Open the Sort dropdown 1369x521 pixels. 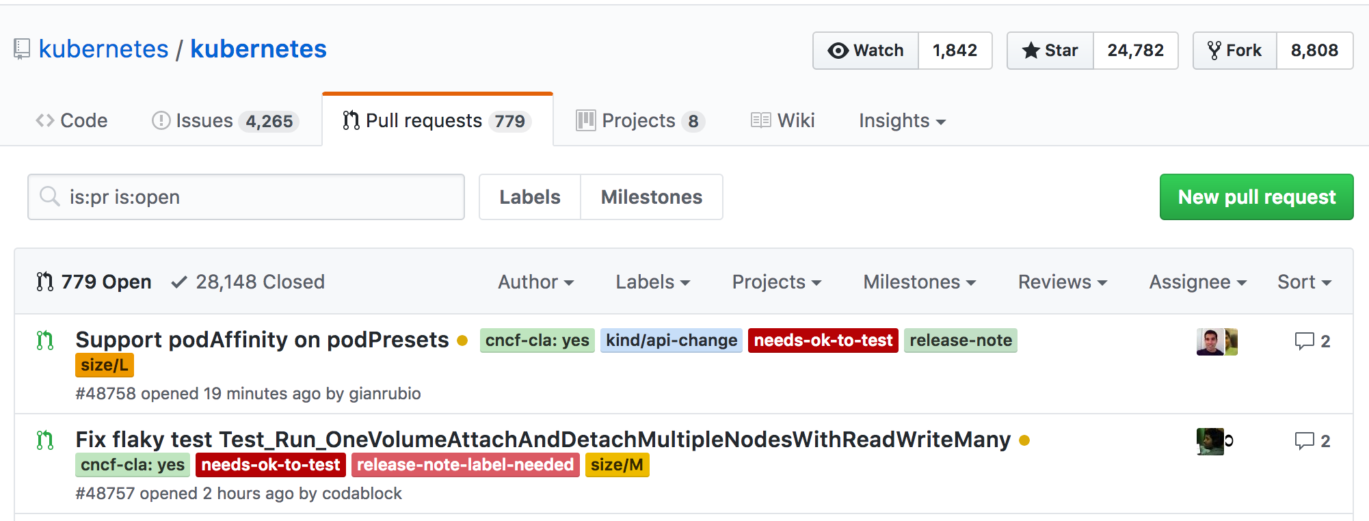(x=1305, y=282)
